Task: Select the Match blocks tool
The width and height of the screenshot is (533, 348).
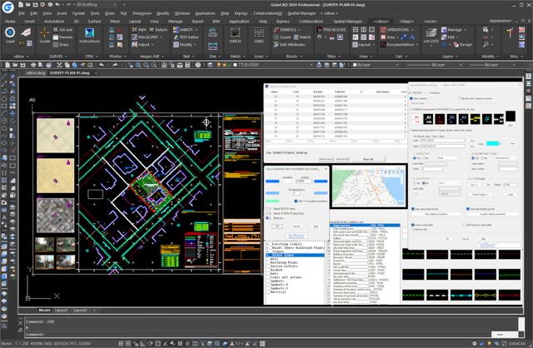Action: click(x=302, y=37)
